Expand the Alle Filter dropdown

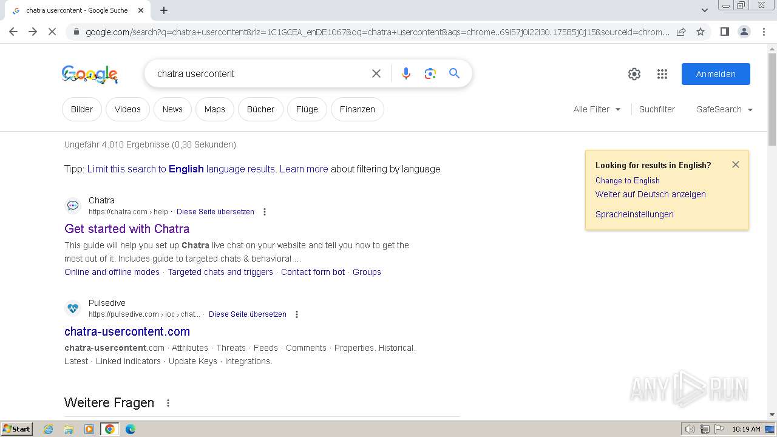coord(597,109)
